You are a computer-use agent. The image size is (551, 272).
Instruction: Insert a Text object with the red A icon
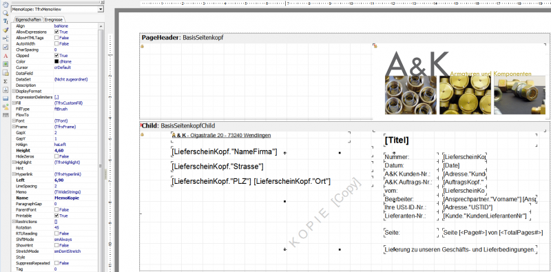6,56
